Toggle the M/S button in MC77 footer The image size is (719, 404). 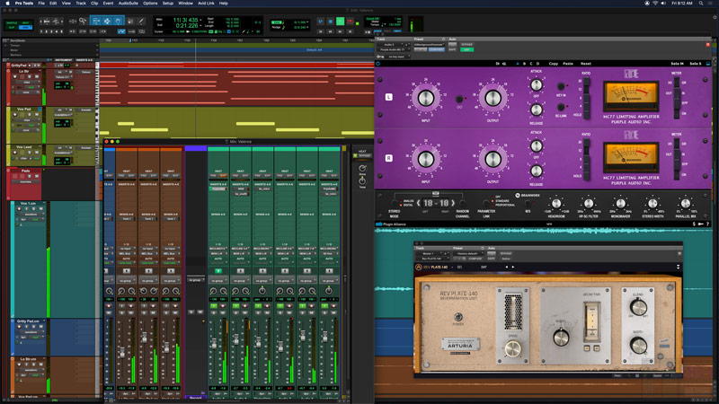click(528, 203)
